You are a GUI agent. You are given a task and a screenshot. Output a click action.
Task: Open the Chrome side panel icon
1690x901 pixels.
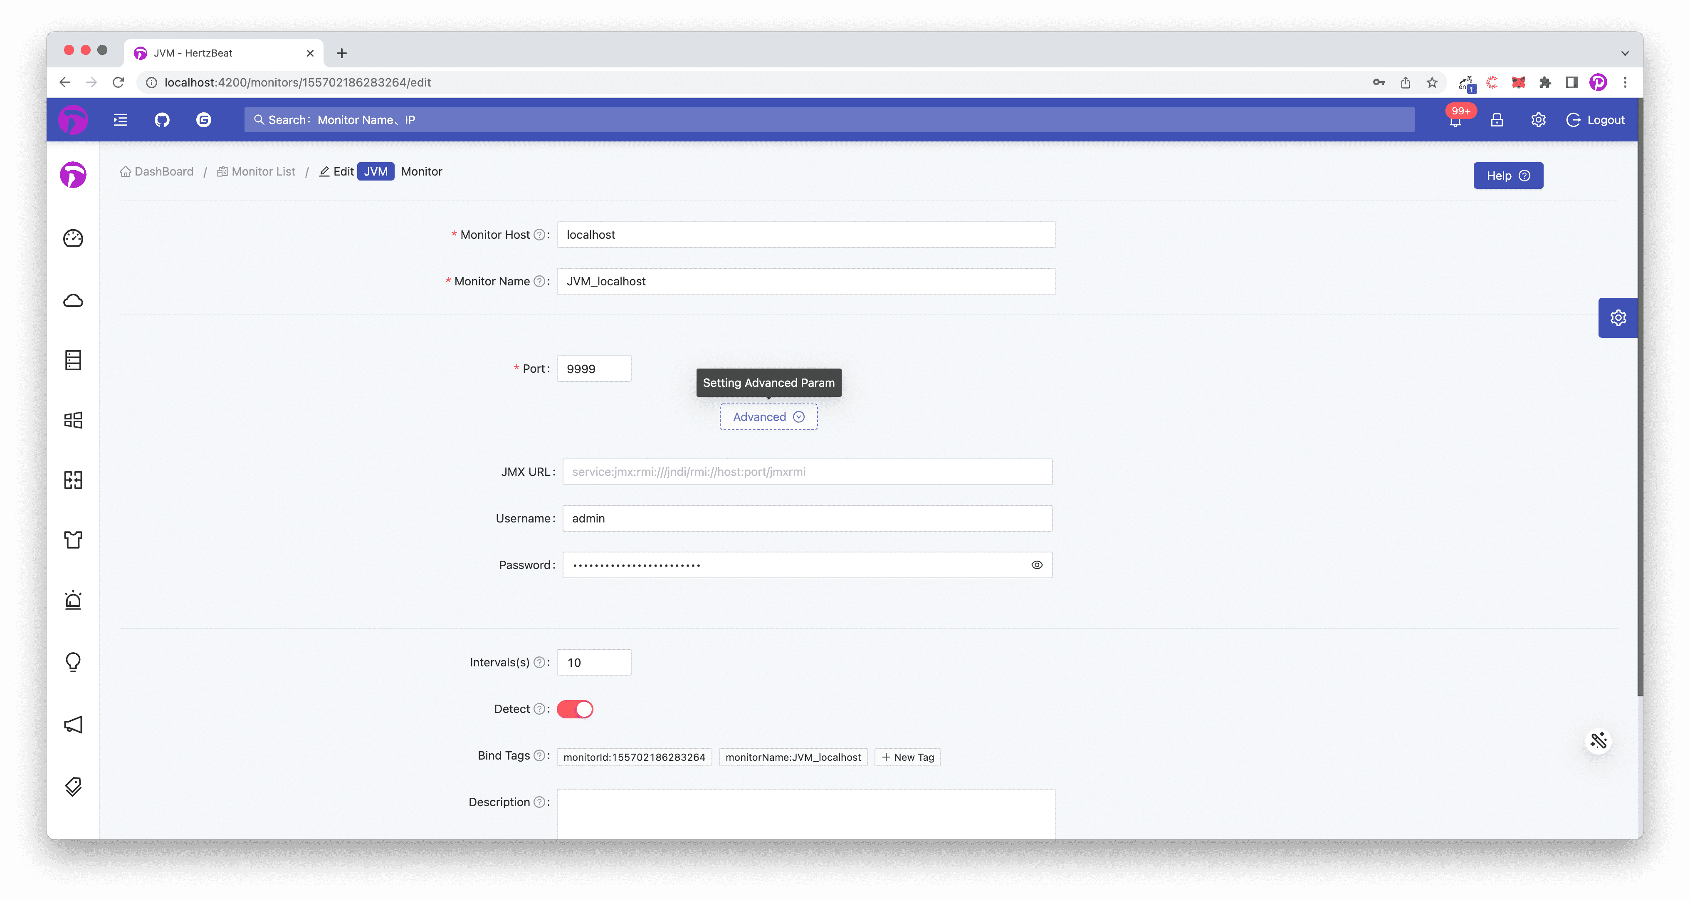click(x=1571, y=82)
